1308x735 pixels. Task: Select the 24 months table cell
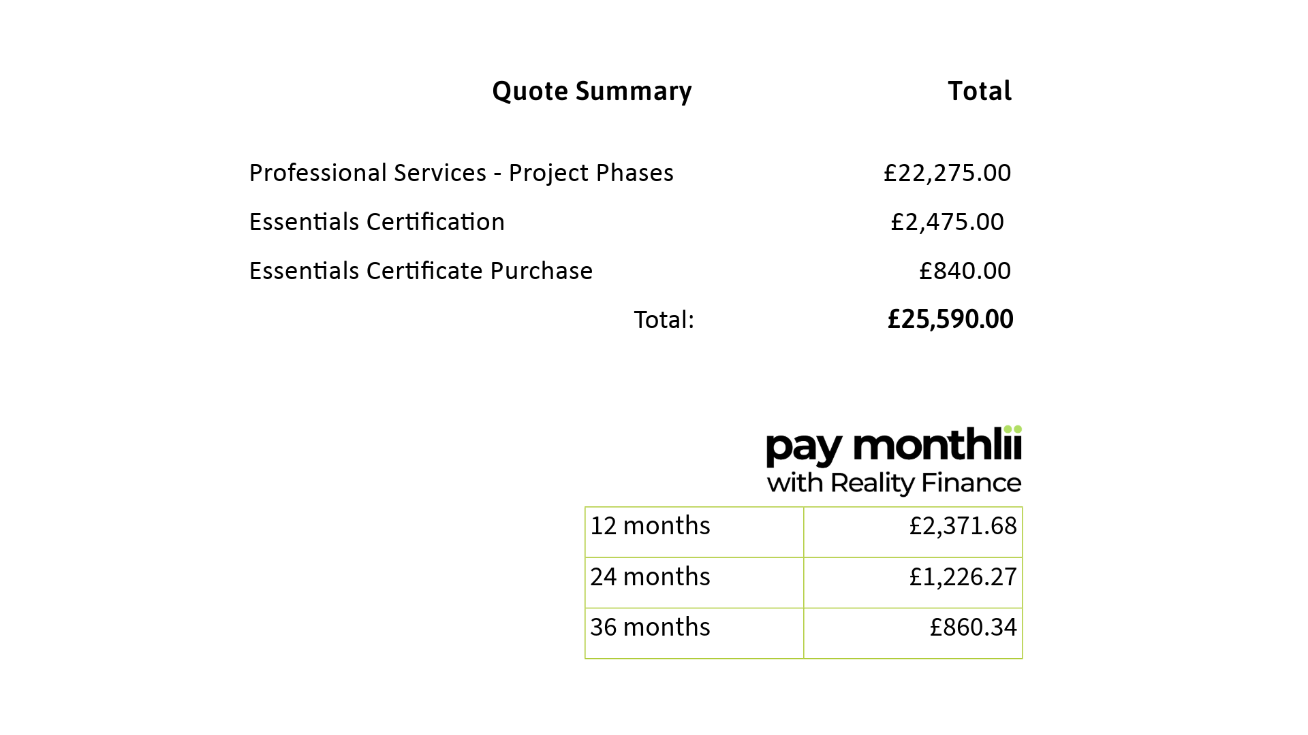pyautogui.click(x=694, y=583)
